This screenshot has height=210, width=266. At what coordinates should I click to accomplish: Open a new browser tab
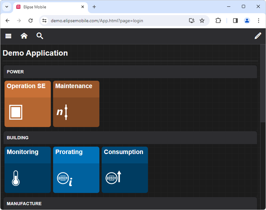[x=94, y=7]
